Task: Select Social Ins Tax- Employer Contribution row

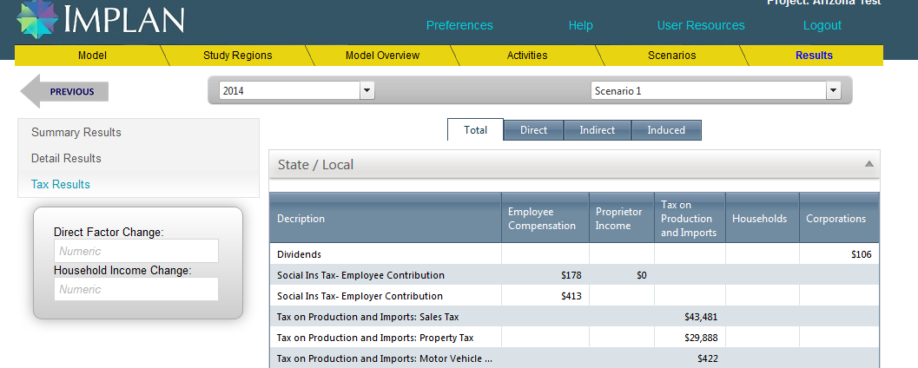Action: [574, 296]
